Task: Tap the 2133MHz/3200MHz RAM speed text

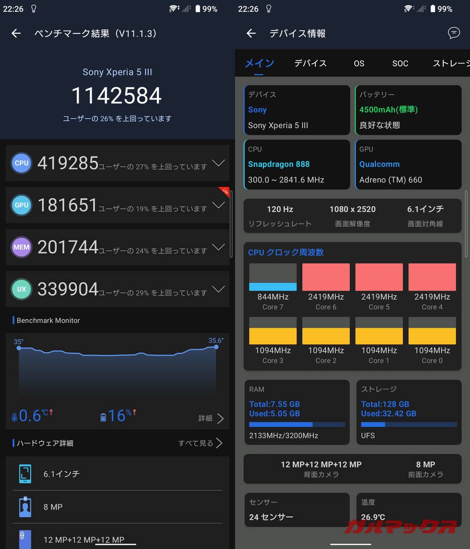Action: pos(283,436)
